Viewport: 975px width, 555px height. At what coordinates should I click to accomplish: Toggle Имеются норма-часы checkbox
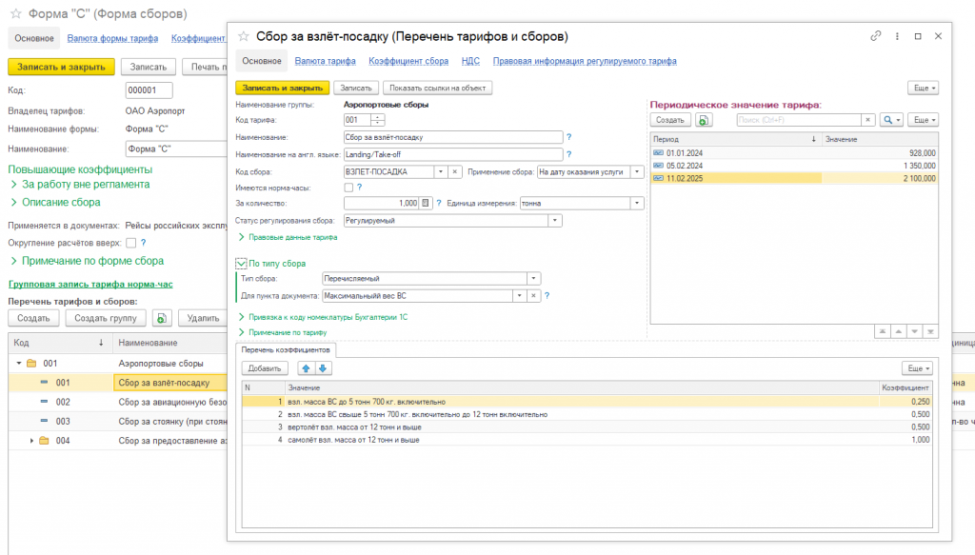tap(348, 188)
